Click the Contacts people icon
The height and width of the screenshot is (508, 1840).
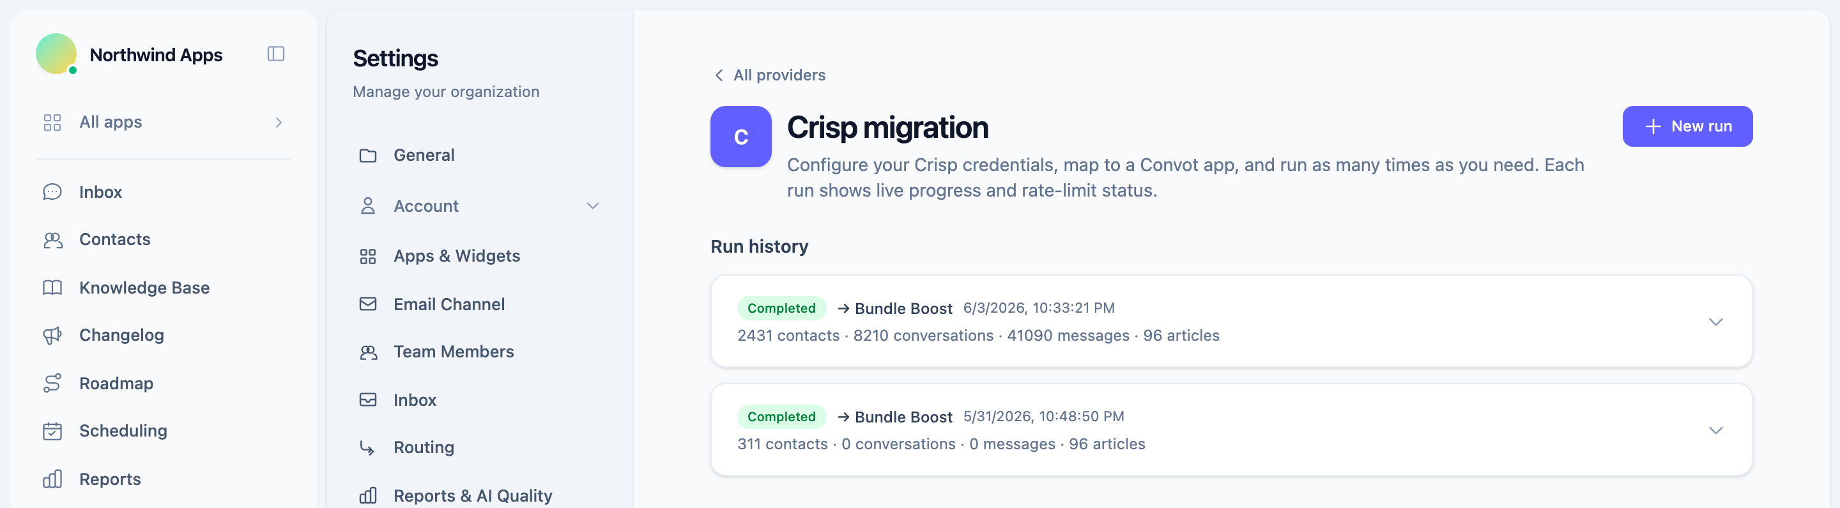point(52,240)
